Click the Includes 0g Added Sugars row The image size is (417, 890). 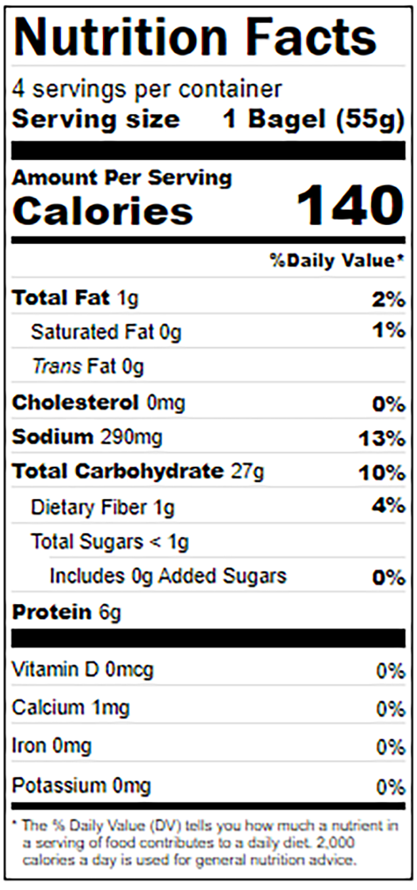(227, 576)
